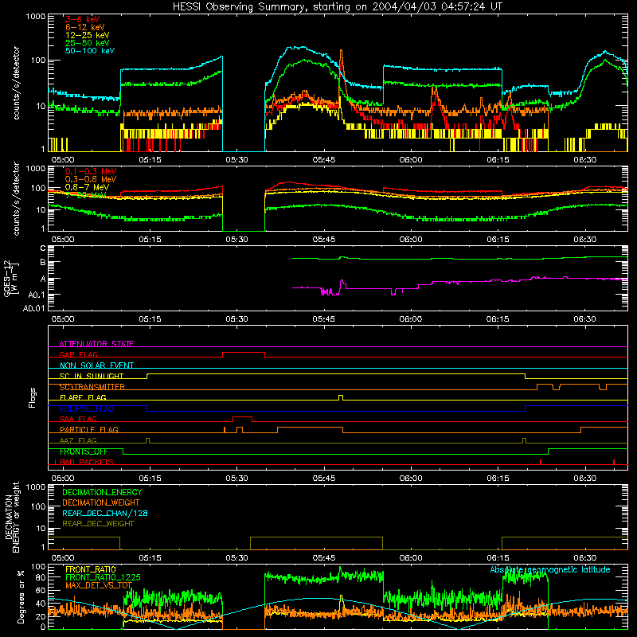The image size is (637, 637).
Task: Click the 06:15 tick under the GOES plot
Action: (x=498, y=319)
